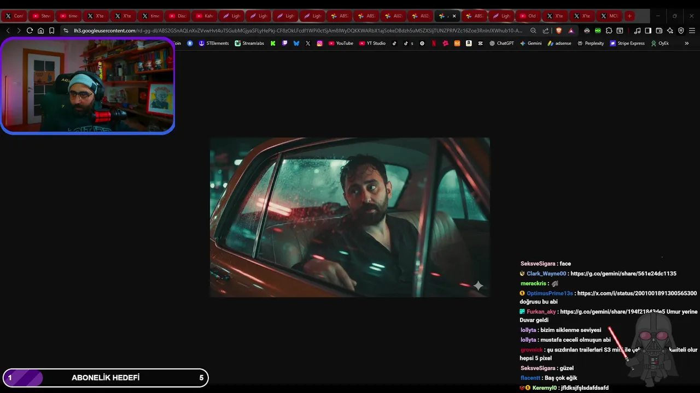Click the generated image of man in car
The height and width of the screenshot is (393, 700).
[350, 217]
